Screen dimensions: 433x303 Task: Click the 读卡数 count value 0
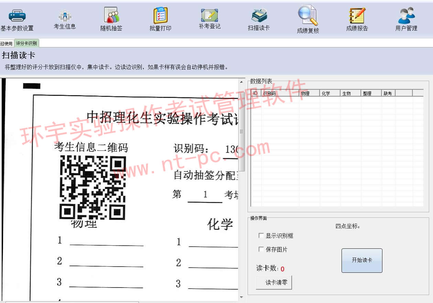pos(282,269)
